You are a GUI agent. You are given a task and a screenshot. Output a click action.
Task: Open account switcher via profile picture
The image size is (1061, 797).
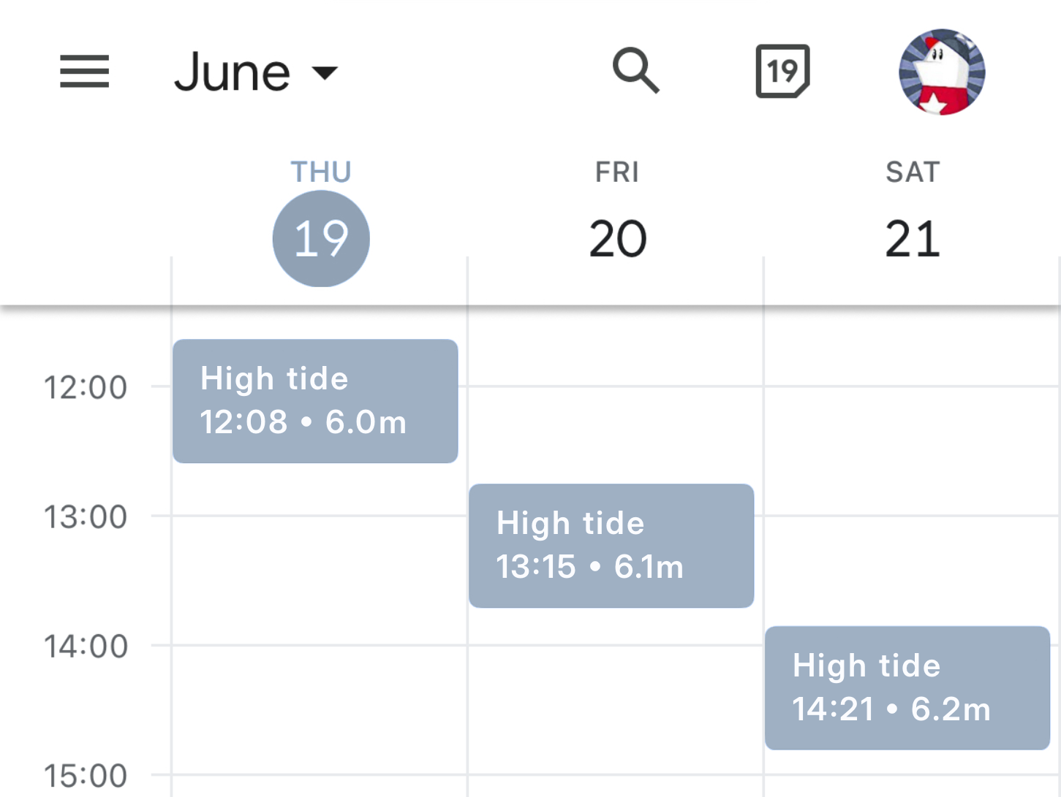940,71
